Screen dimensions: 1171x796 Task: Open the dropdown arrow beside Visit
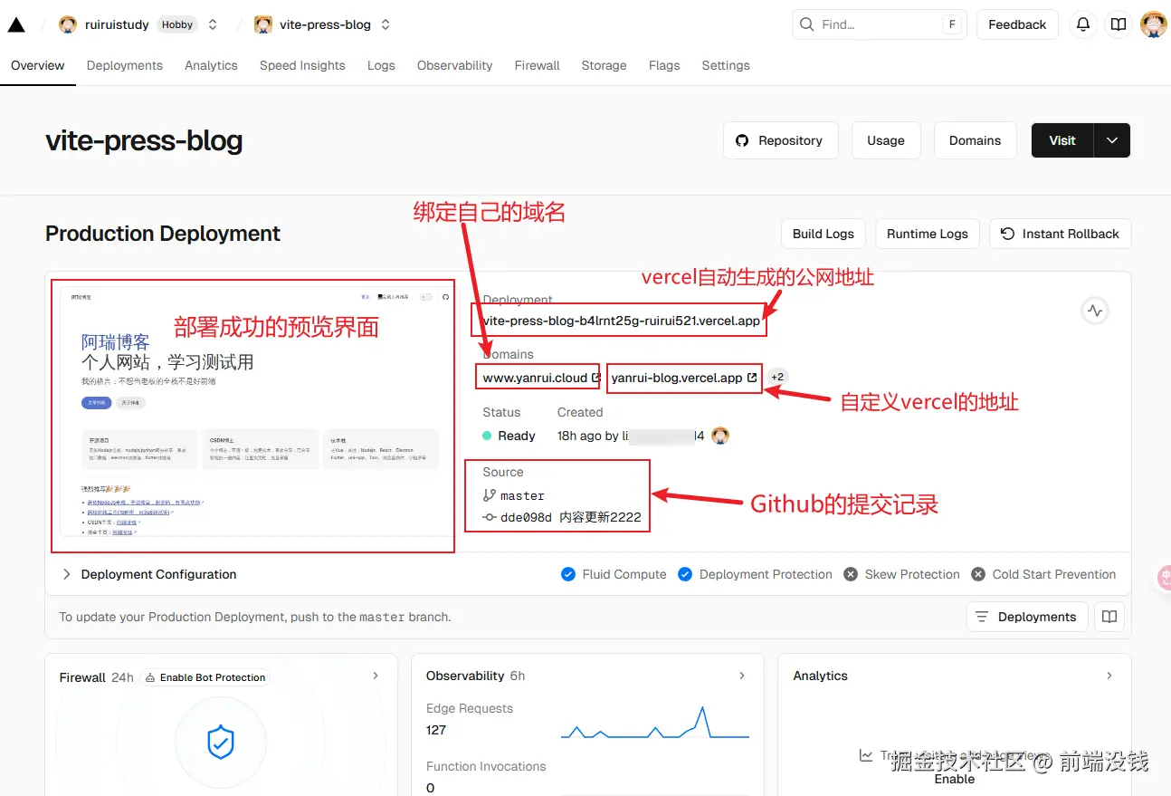click(x=1112, y=140)
